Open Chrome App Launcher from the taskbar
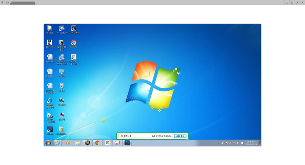Screen dimensions: 305x165 point(107,143)
